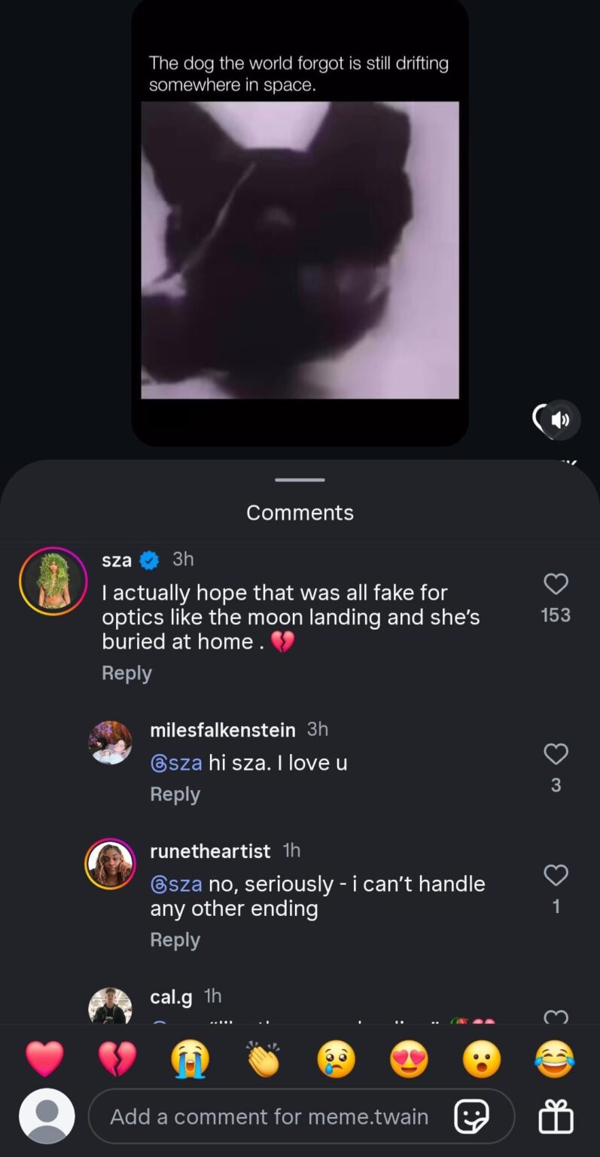
Task: Reply to sza's comment
Action: [126, 673]
